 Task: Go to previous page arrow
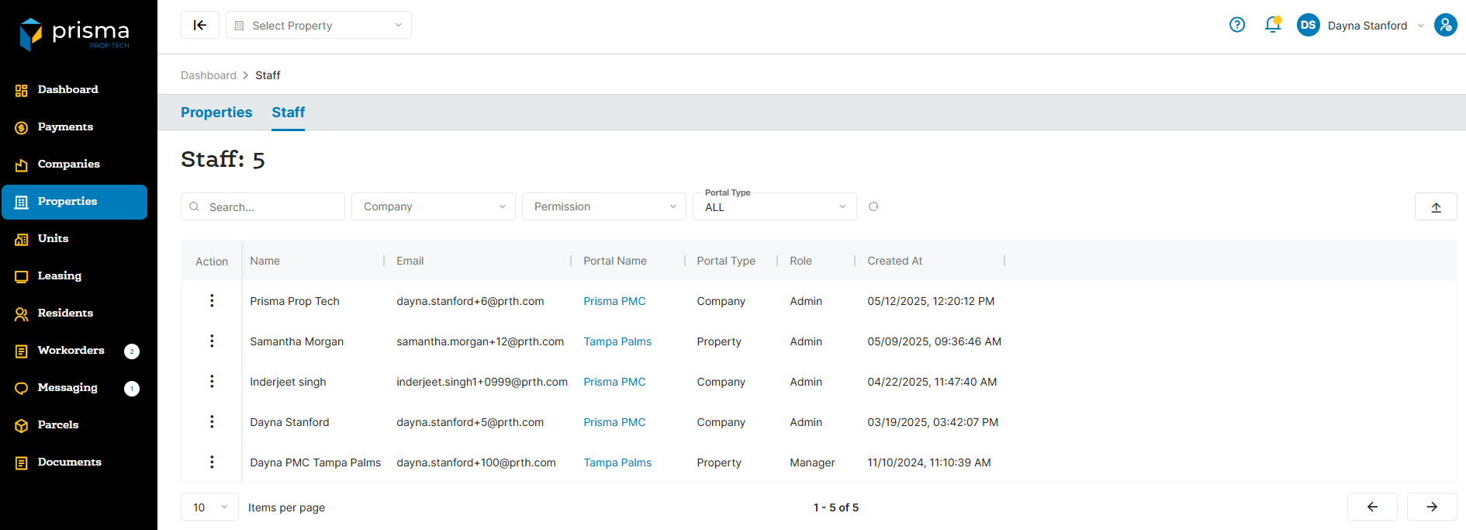[x=1372, y=507]
